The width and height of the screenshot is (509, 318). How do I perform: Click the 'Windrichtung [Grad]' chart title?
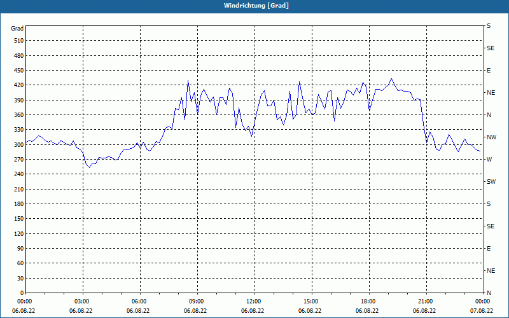[x=256, y=6]
